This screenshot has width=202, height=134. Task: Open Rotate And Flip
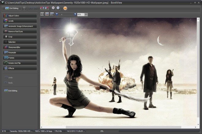coord(20,63)
